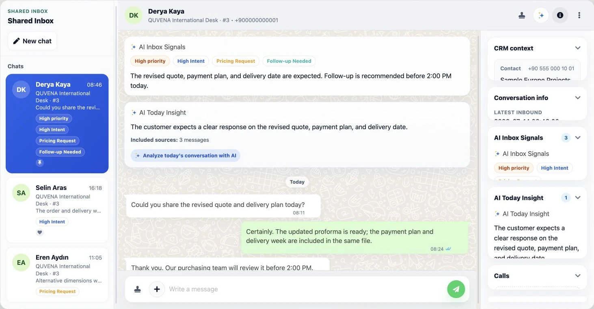Click High Intent tag in right sidebar
The image size is (594, 309).
point(555,168)
